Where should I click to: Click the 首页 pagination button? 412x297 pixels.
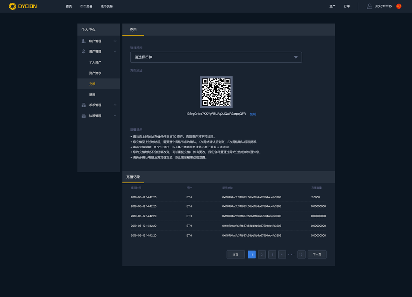235,255
